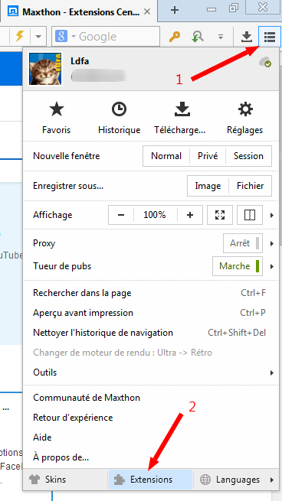Open Extensions puzzle piece item

click(x=150, y=480)
